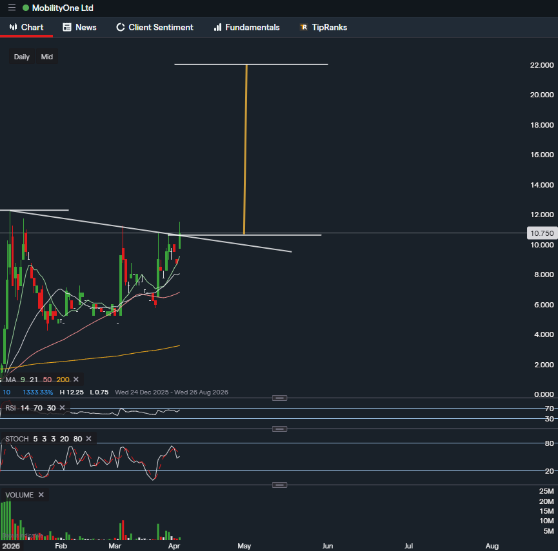Click the 22.000 price axis label

542,65
